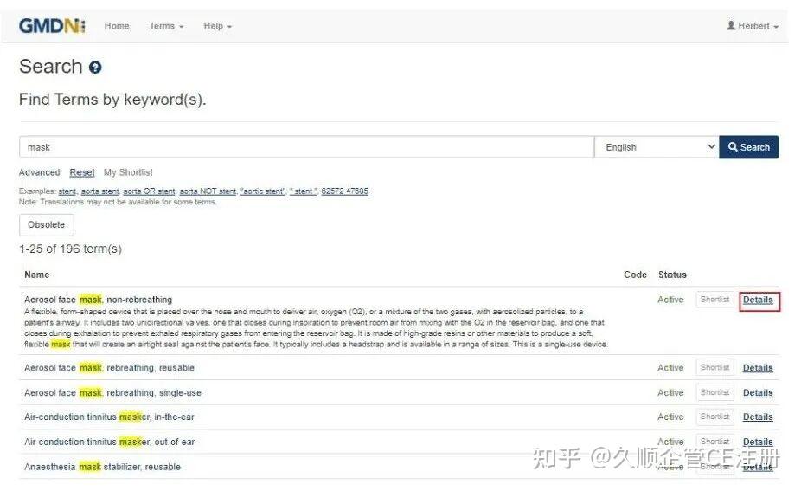Screen dimensions: 801x491
Task: Open the search help question-mark icon
Action: [95, 68]
